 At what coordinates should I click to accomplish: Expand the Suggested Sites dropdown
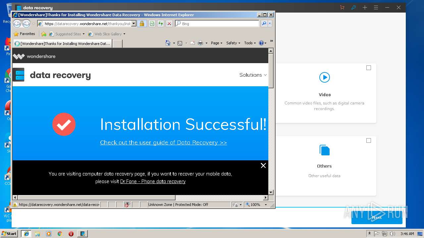coord(84,34)
